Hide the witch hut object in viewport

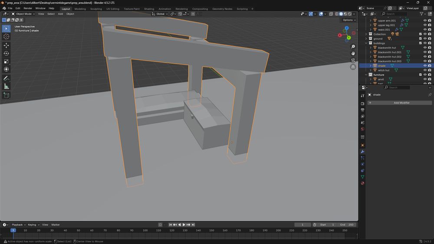(x=425, y=70)
